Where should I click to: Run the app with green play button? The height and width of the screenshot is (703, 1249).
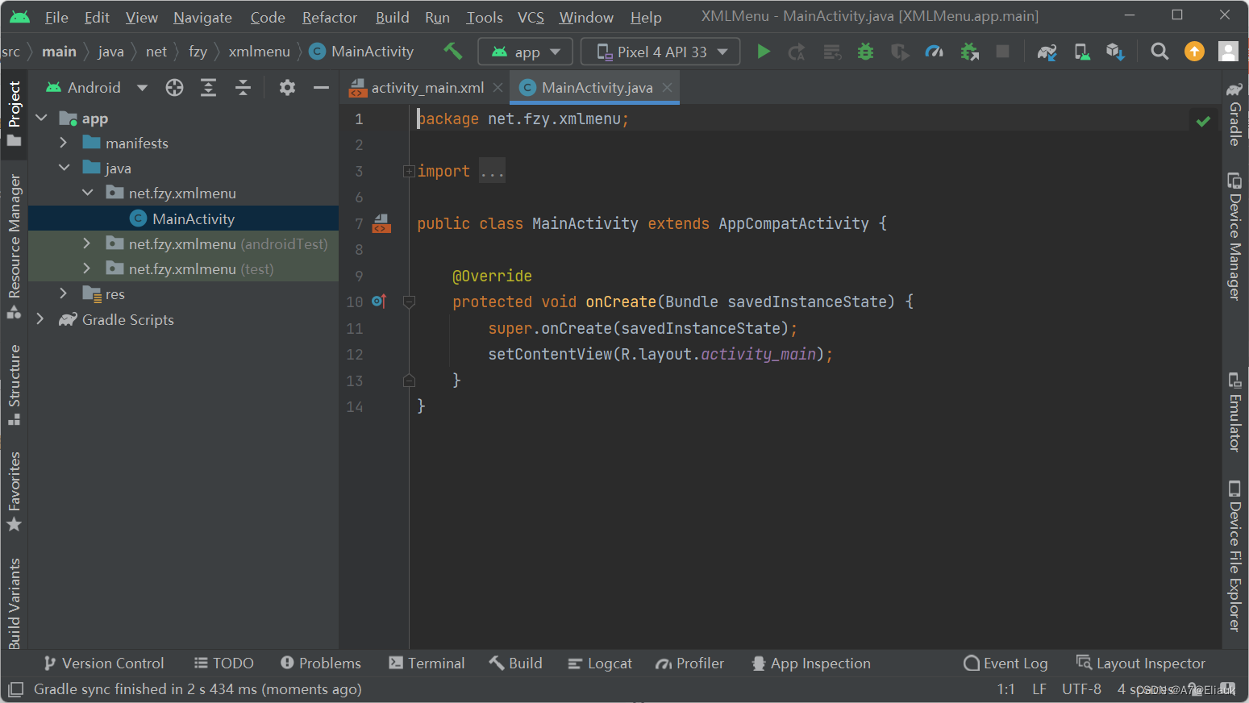tap(763, 52)
